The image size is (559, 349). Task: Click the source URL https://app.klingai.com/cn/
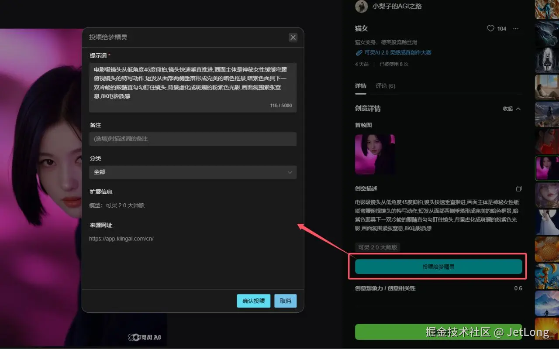click(121, 239)
